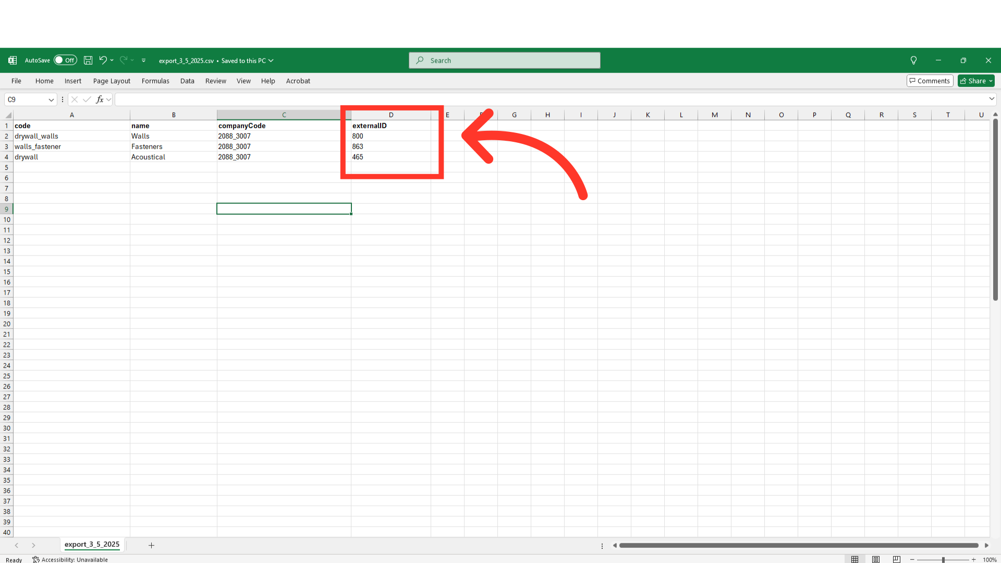The height and width of the screenshot is (563, 1001).
Task: Click the Redo arrow icon
Action: [124, 60]
